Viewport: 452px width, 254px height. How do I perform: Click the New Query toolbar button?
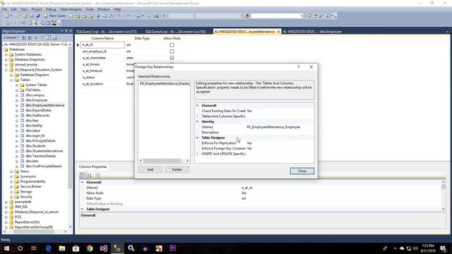click(x=55, y=16)
